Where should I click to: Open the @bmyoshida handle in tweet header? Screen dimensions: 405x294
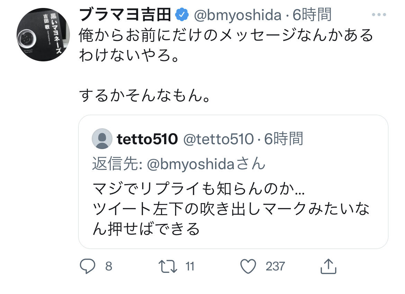click(x=237, y=15)
